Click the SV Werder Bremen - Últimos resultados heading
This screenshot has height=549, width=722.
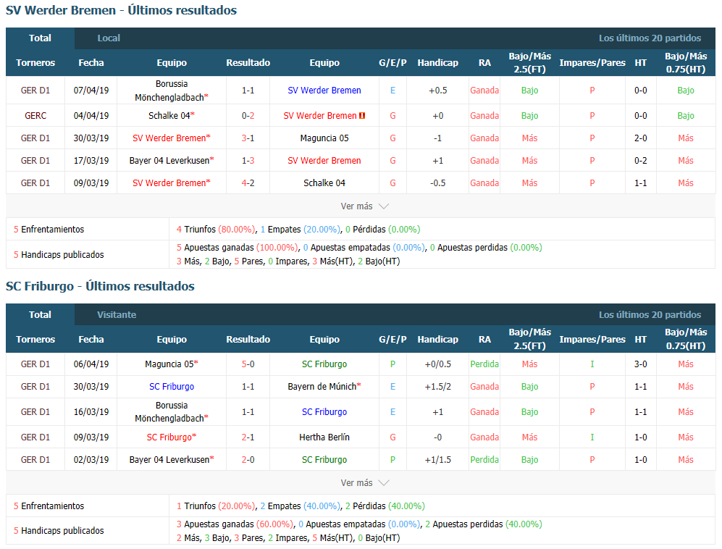click(x=121, y=10)
